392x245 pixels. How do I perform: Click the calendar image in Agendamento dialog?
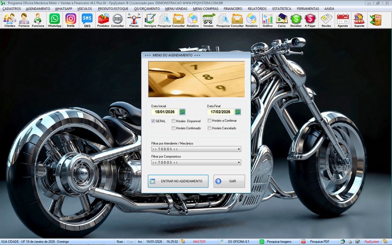pyautogui.click(x=196, y=79)
